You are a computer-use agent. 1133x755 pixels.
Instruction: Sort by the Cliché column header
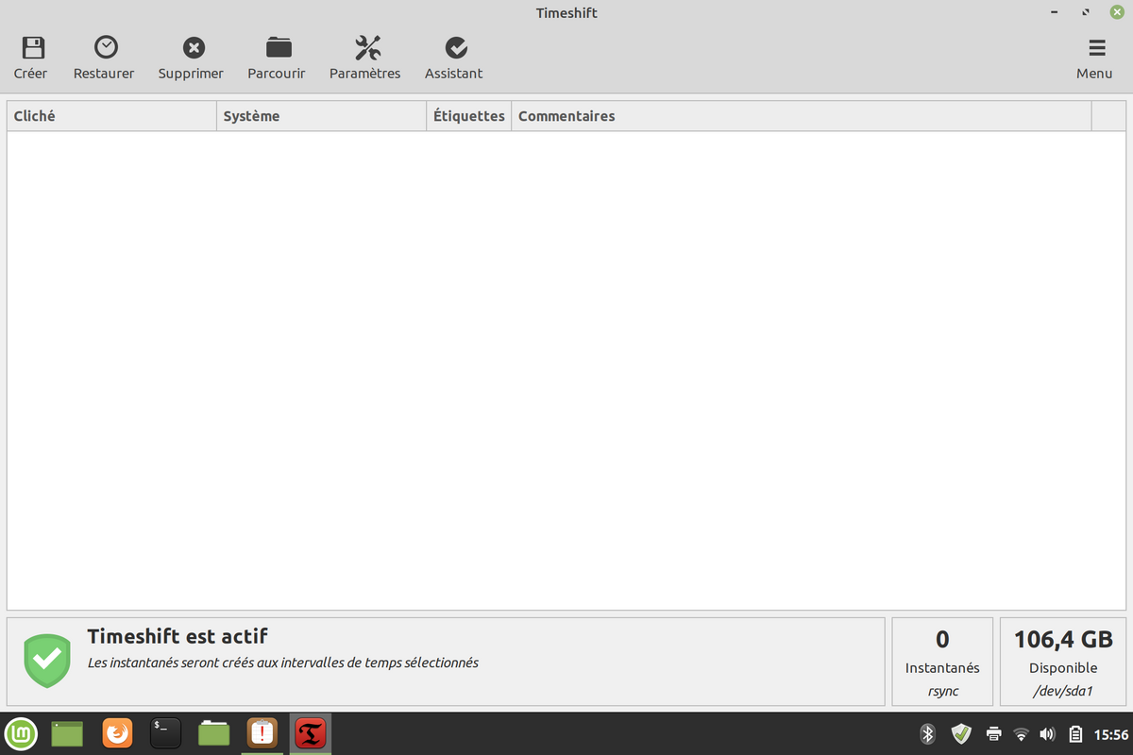tap(112, 116)
